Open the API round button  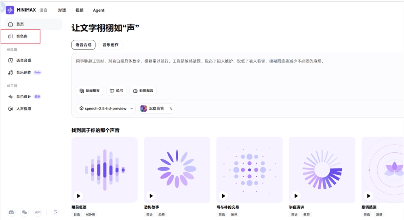point(38,212)
